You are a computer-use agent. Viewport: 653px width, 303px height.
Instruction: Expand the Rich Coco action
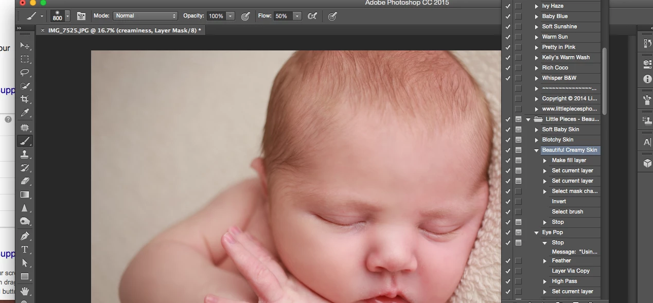(x=537, y=68)
